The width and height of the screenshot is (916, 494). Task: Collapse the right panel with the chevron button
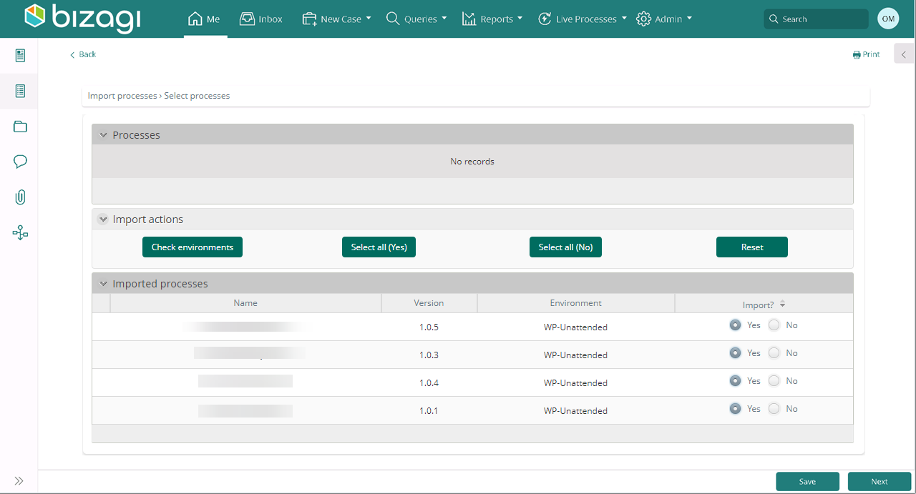click(x=904, y=54)
